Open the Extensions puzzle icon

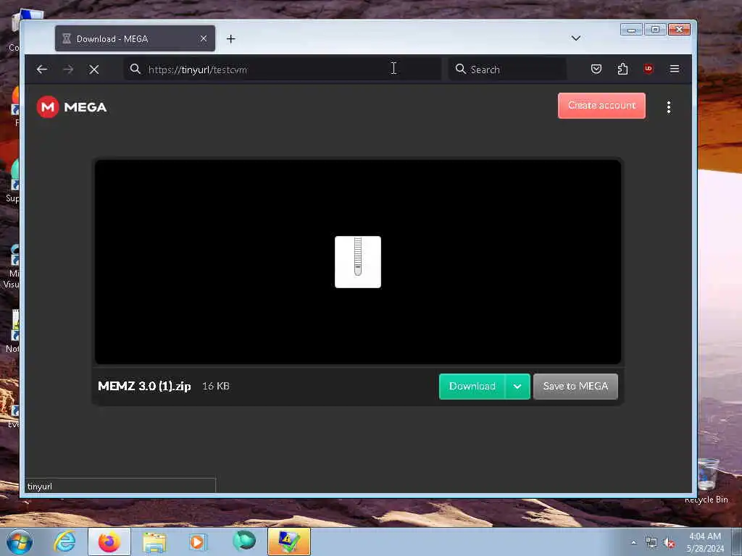(622, 69)
